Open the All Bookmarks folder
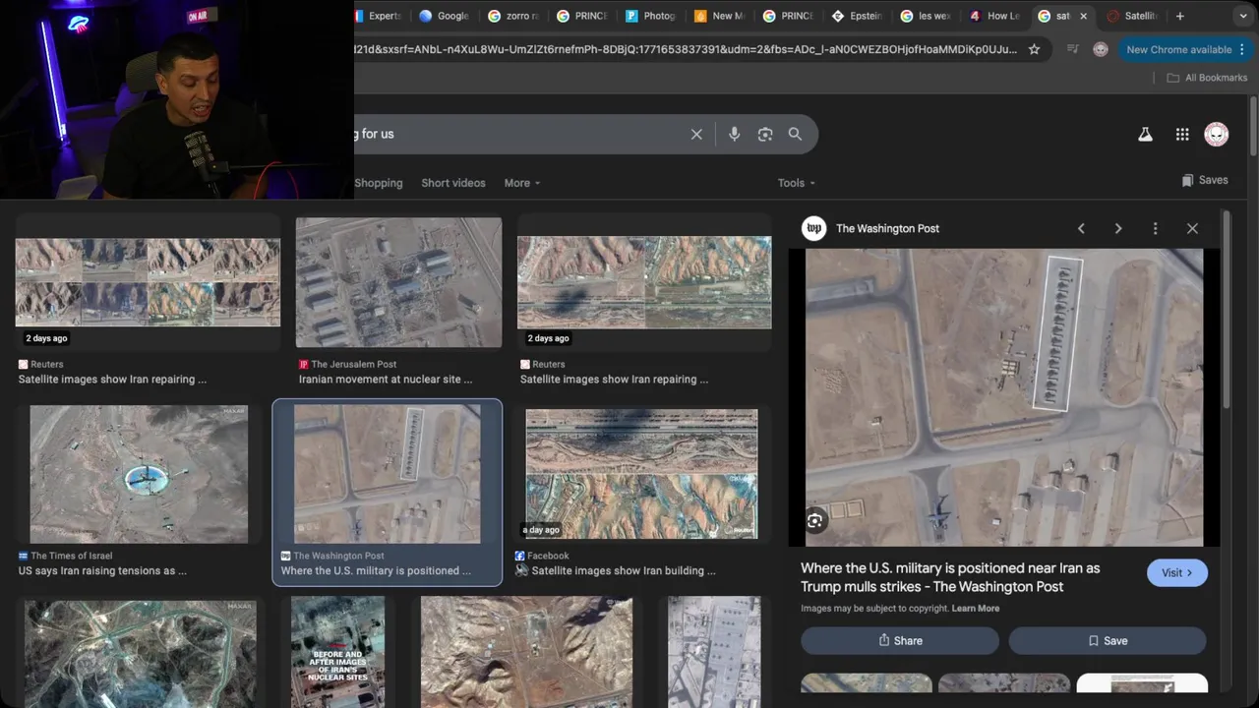This screenshot has width=1259, height=708. tap(1207, 78)
